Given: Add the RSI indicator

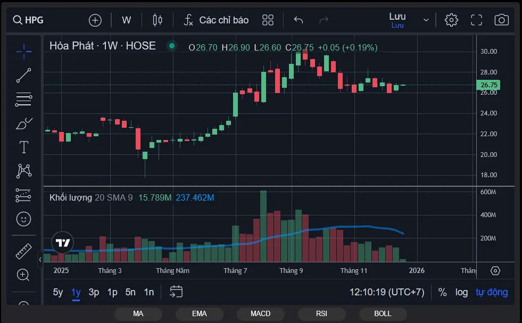Looking at the screenshot, I should pyautogui.click(x=321, y=313).
